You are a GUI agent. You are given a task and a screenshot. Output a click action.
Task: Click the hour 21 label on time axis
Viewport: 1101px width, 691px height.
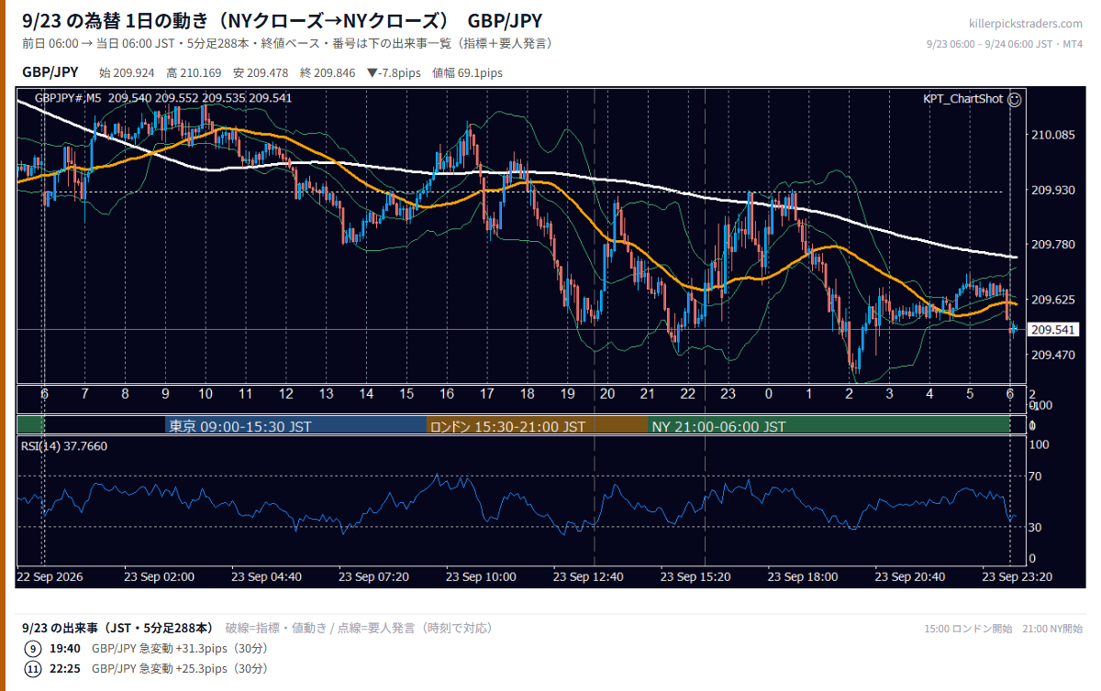(x=648, y=394)
